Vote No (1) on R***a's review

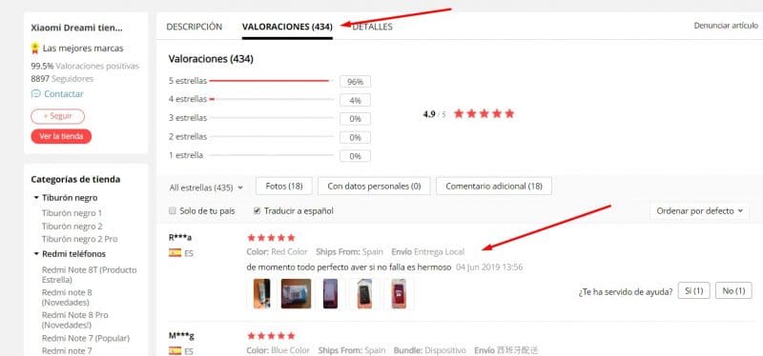click(x=733, y=291)
